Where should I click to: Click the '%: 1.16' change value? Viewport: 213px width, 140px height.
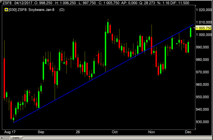point(163,3)
